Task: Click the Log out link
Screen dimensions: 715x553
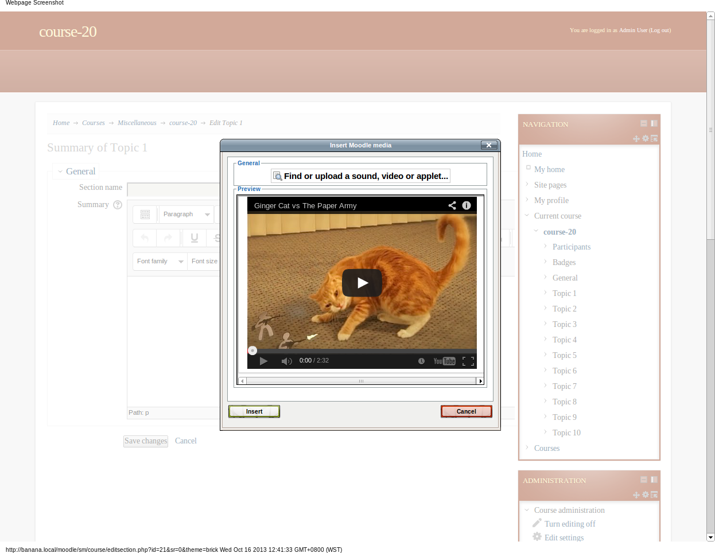Action: coord(660,30)
